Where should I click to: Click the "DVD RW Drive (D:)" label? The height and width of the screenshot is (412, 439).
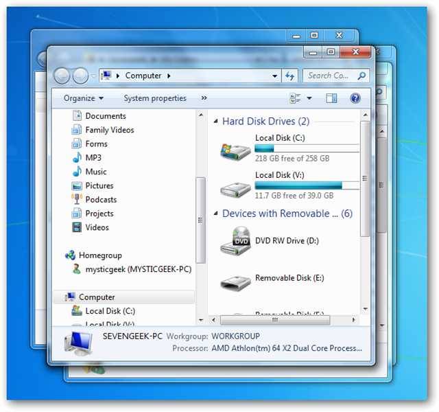(287, 241)
